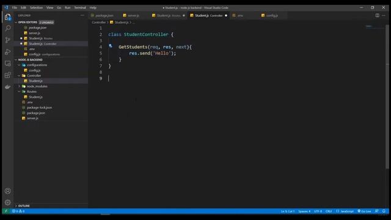The image size is (391, 220).
Task: Click the feedback icon in status bar
Action: point(377,211)
